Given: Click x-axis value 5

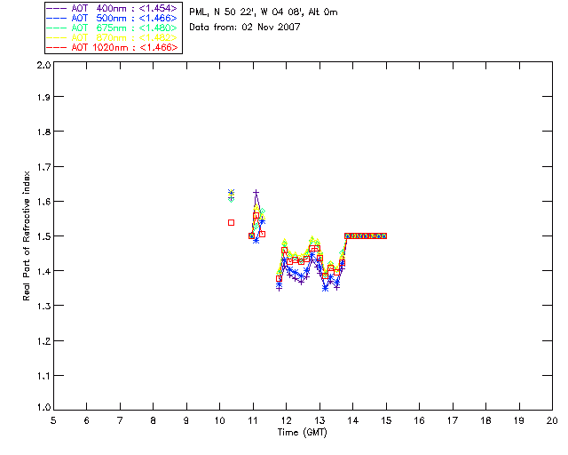Looking at the screenshot, I should coord(53,420).
